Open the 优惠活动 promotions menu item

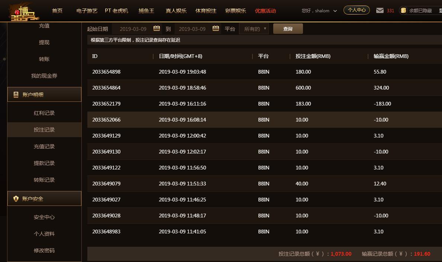point(265,11)
